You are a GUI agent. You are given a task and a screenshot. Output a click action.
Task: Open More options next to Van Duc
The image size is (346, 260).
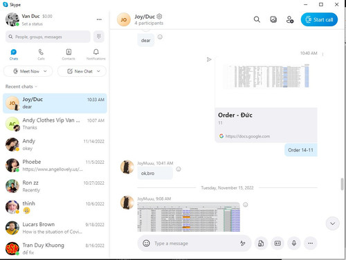click(x=99, y=19)
